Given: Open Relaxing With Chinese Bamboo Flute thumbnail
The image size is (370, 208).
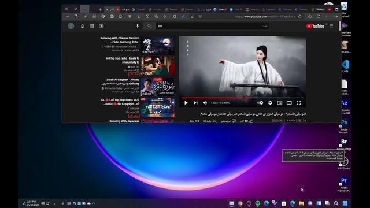Looking at the screenshot, I should click(158, 45).
